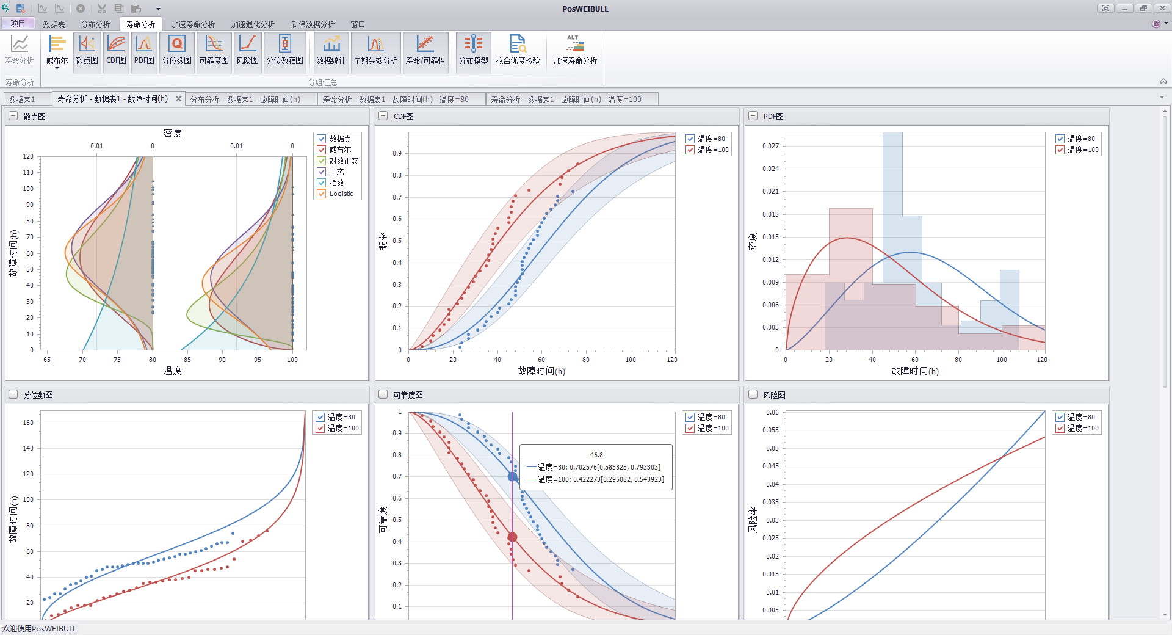Collapse the 可靠度图 panel
1172x635 pixels.
coord(383,394)
